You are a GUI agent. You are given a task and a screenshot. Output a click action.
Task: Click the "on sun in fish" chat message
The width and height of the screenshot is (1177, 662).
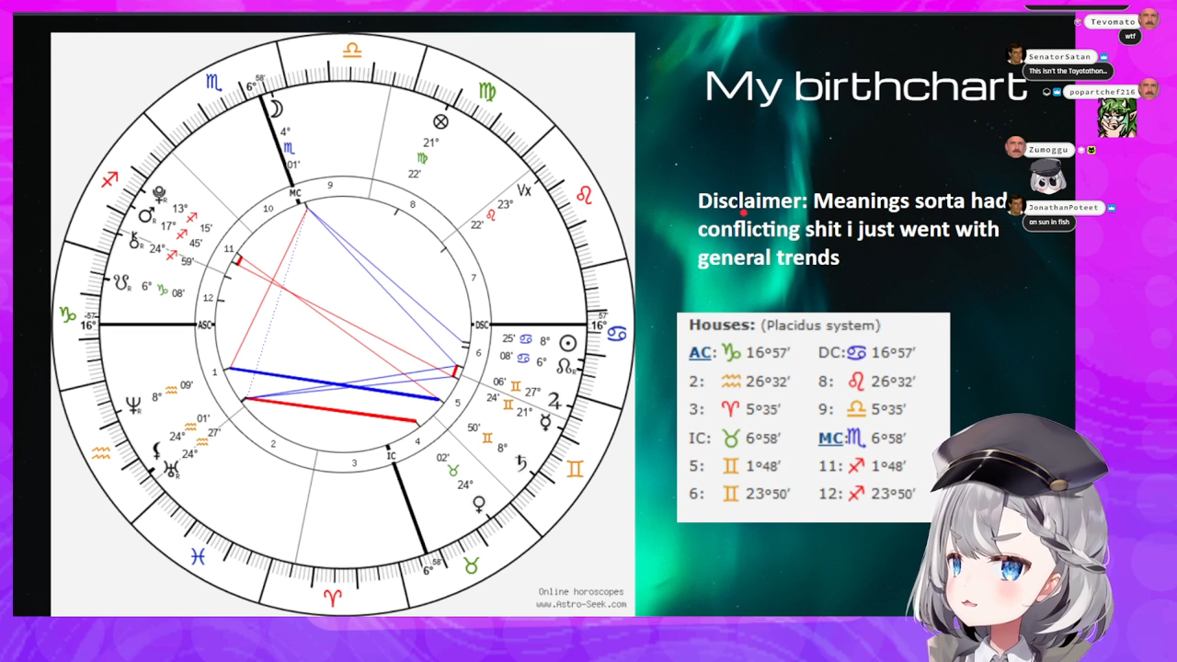[1049, 222]
